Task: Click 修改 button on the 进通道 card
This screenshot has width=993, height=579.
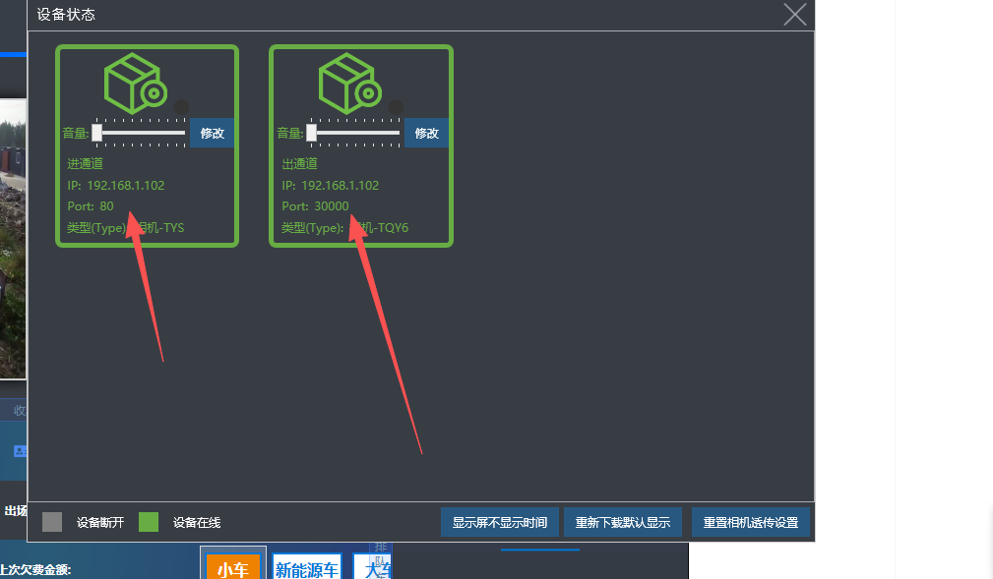Action: [213, 133]
